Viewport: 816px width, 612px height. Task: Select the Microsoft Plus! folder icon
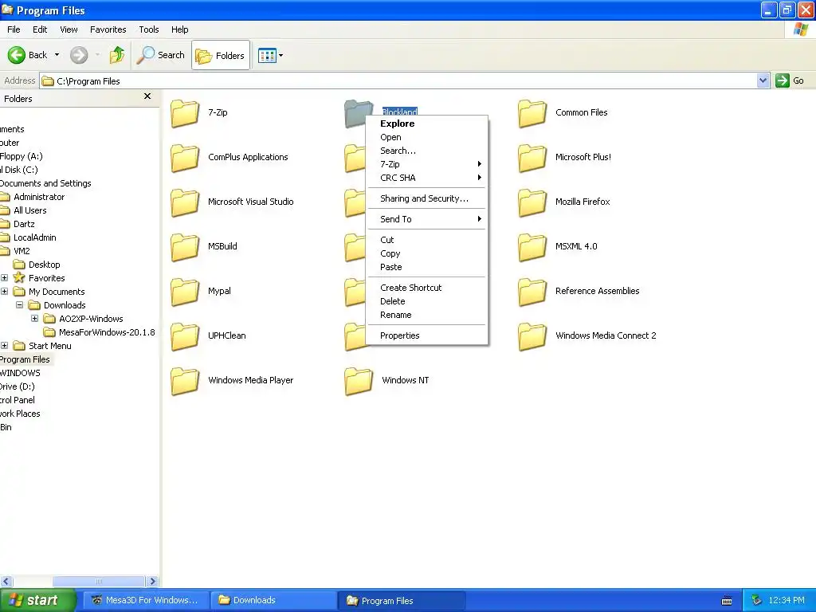tap(532, 158)
